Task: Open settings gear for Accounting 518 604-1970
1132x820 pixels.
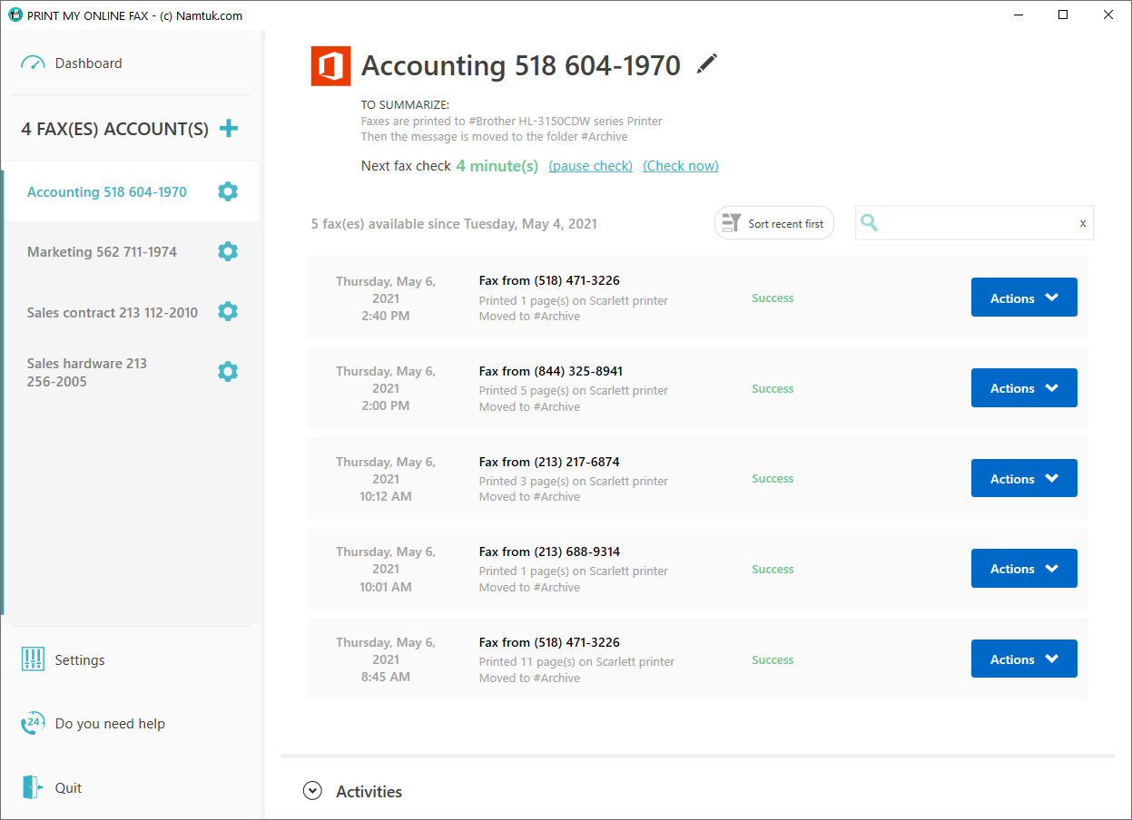Action: click(228, 191)
